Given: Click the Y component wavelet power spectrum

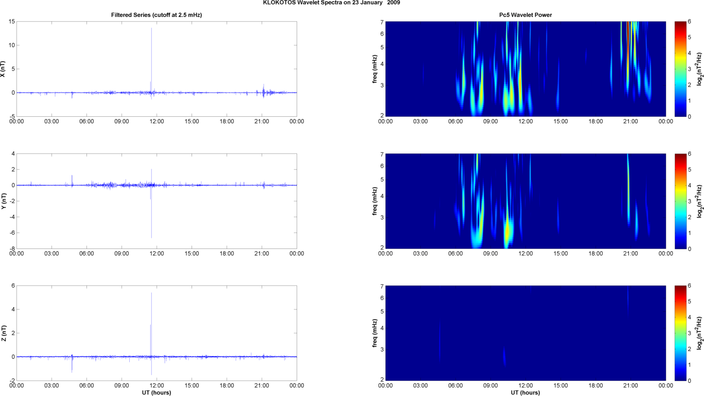Looking at the screenshot, I should pyautogui.click(x=525, y=201).
